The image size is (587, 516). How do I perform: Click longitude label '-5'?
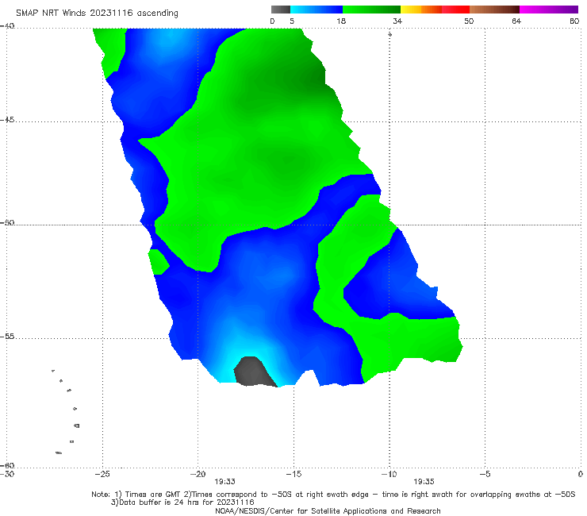click(x=485, y=475)
